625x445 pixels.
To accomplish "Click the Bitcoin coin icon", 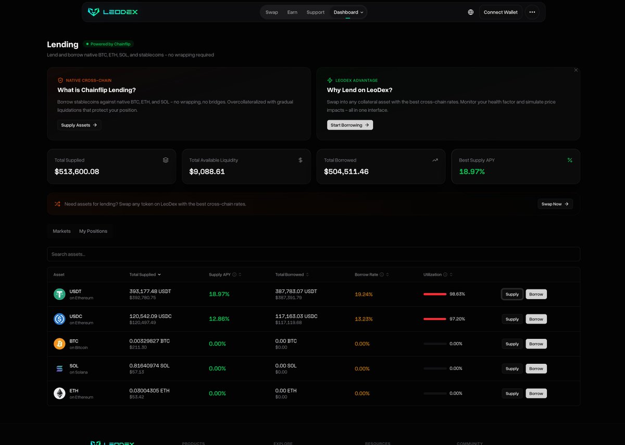I will tap(59, 344).
